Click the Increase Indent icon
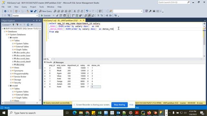 point(111,15)
